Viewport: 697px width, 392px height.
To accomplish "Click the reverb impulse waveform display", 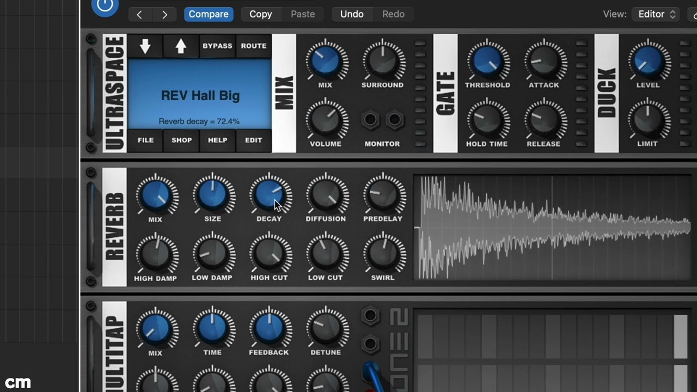I will coord(553,227).
